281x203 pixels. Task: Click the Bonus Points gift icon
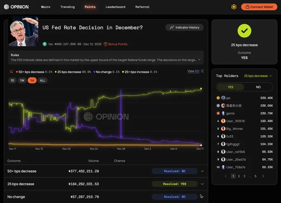pyautogui.click(x=105, y=44)
